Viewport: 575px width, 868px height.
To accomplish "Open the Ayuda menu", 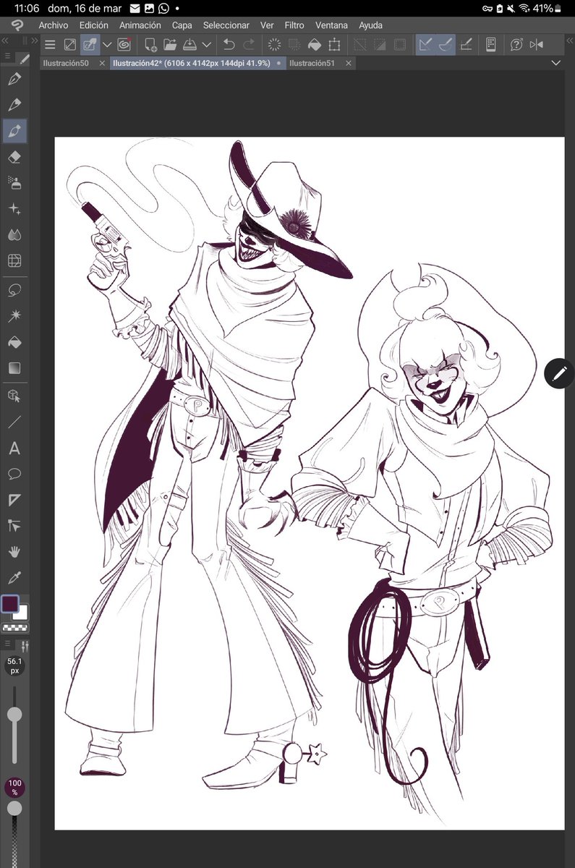I will pos(371,25).
